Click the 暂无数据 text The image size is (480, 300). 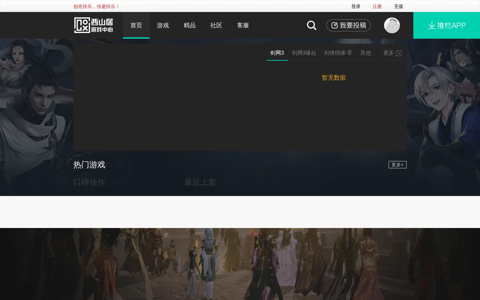pyautogui.click(x=334, y=78)
